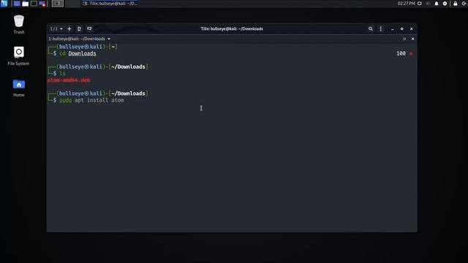The width and height of the screenshot is (468, 263).
Task: Minimize the Tilix window
Action: pyautogui.click(x=392, y=29)
